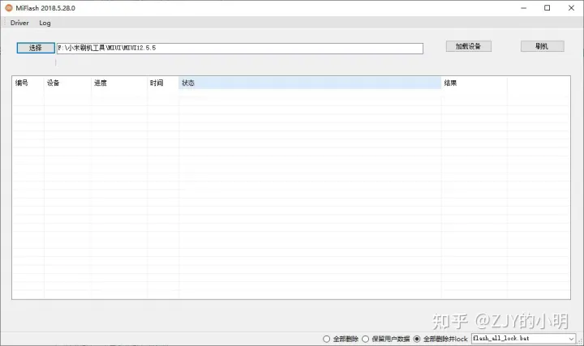Expand the flash_all_lock.bat script dropdown
The image size is (584, 346).
click(x=571, y=339)
